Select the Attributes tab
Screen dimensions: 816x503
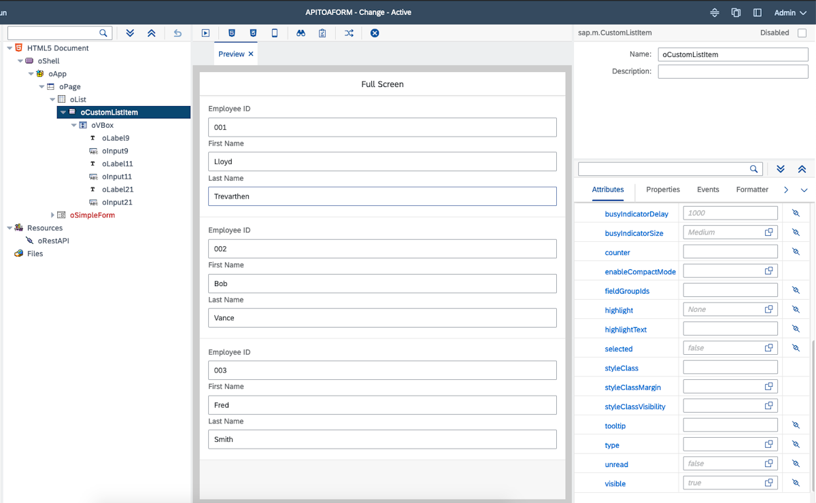[x=608, y=190]
